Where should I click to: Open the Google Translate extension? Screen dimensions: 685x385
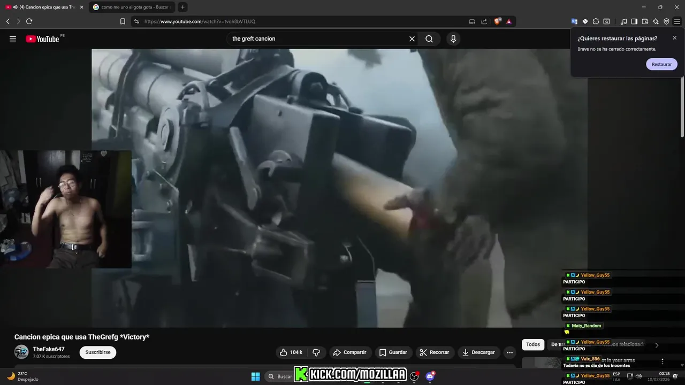coord(574,21)
